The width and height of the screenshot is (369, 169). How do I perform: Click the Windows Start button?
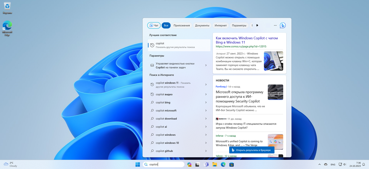pyautogui.click(x=137, y=164)
